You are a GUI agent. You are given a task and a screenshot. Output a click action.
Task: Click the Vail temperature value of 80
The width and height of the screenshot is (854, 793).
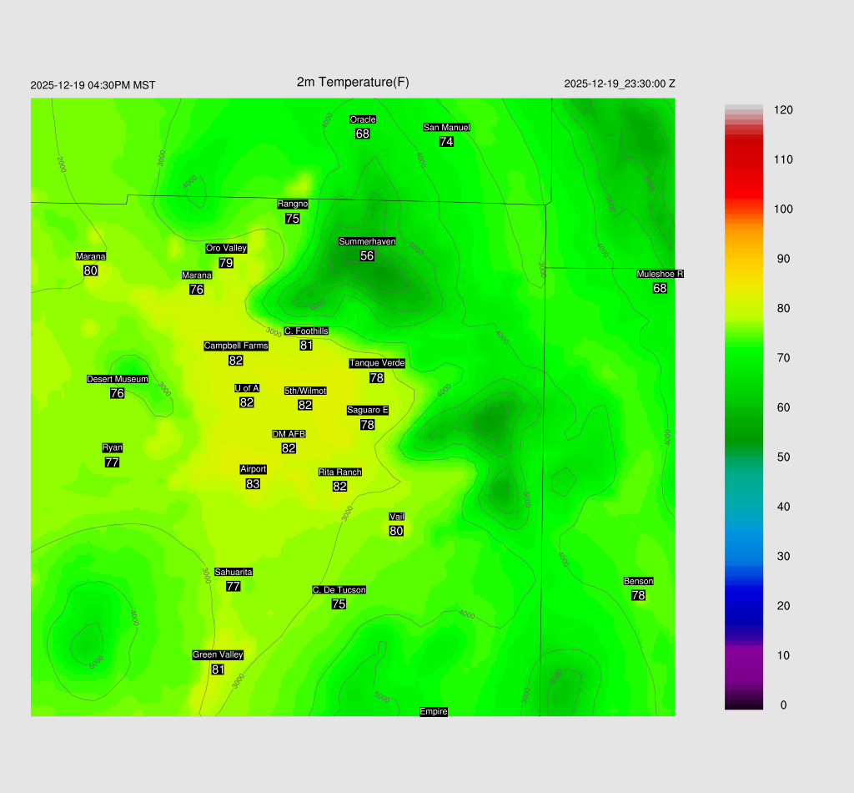pyautogui.click(x=396, y=531)
